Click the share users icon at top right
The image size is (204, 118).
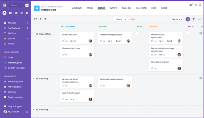click(191, 5)
